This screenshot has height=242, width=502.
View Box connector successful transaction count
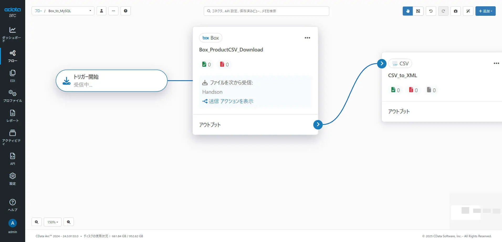(x=206, y=64)
